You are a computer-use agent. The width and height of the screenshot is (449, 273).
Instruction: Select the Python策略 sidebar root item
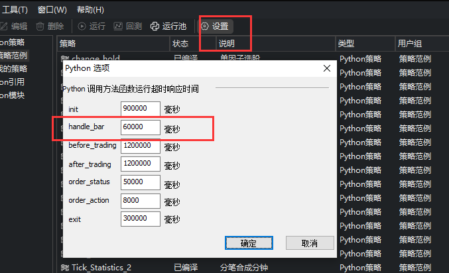pyautogui.click(x=12, y=42)
